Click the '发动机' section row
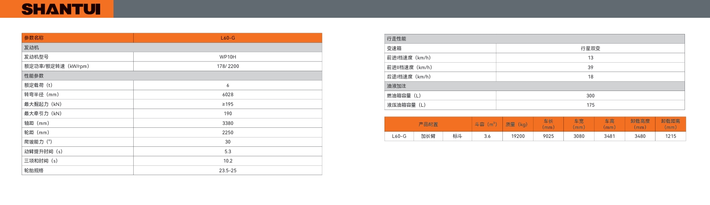710x205 pixels. (x=172, y=47)
